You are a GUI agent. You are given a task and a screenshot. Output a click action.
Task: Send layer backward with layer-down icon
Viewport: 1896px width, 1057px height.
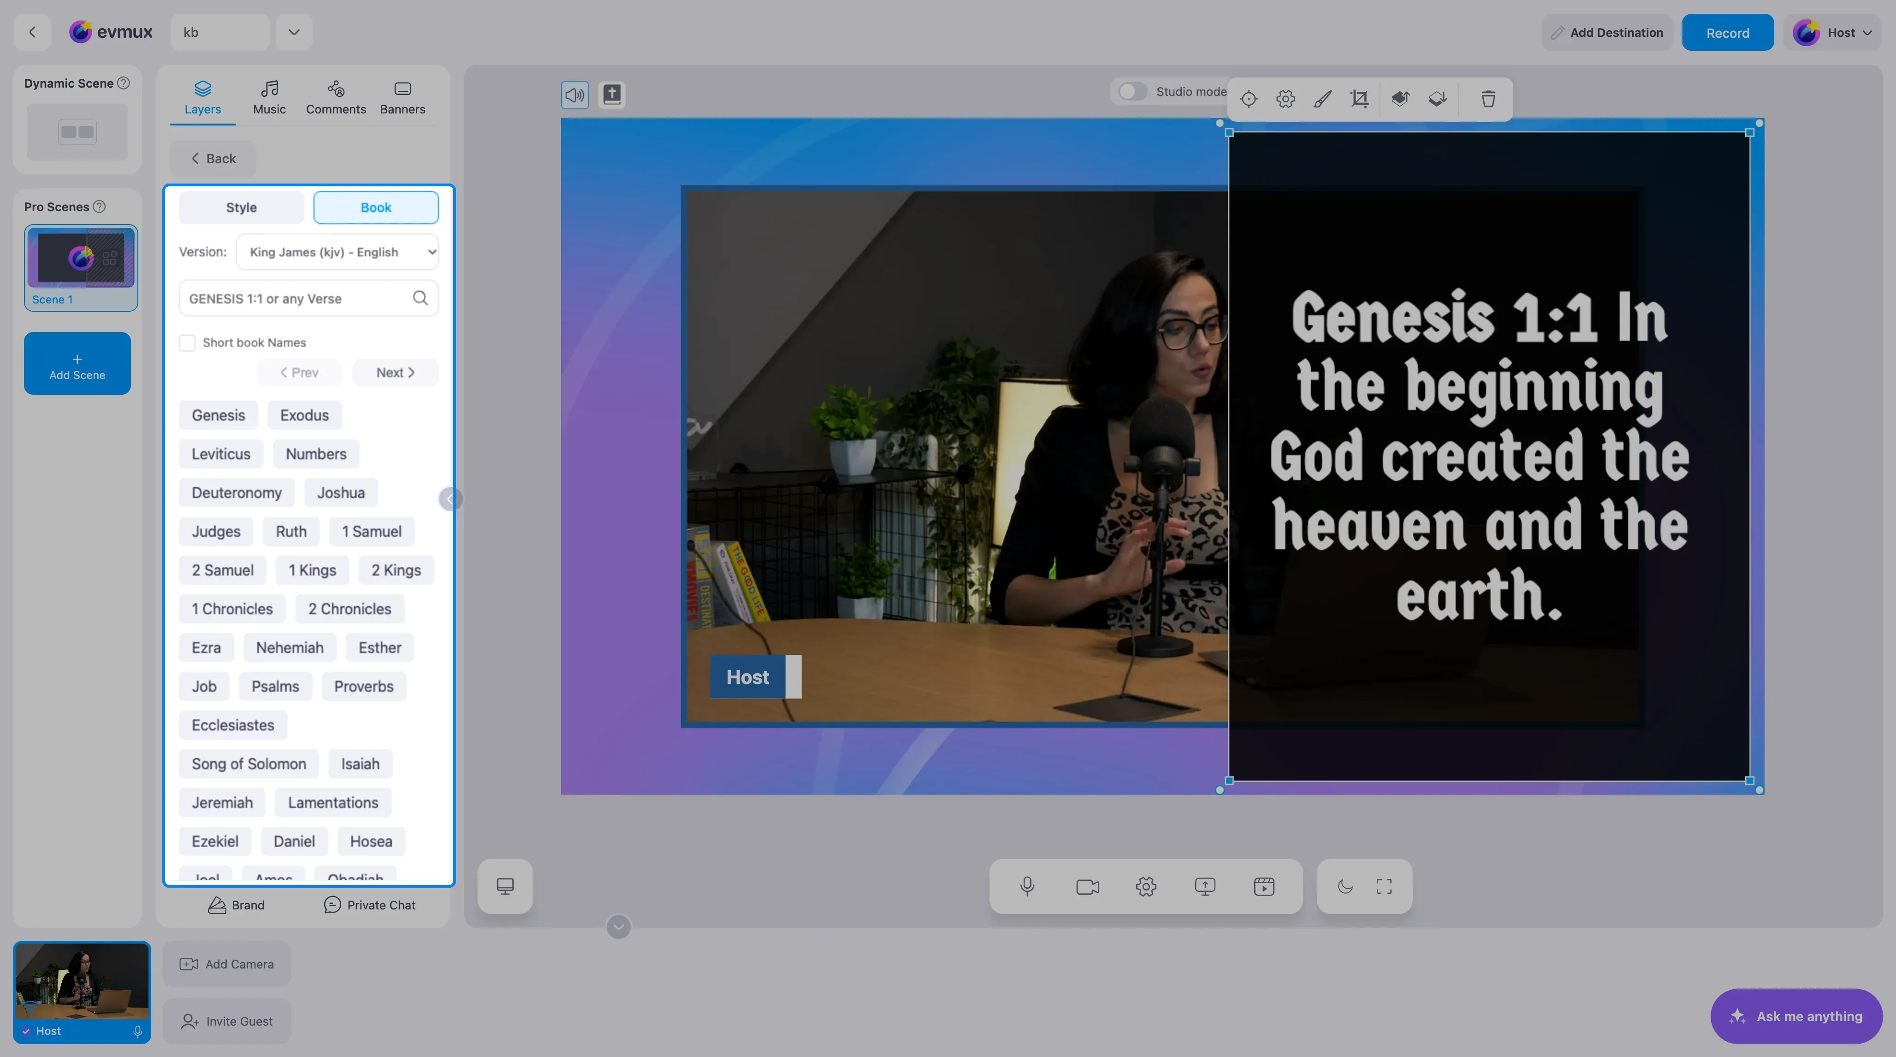click(x=1437, y=99)
